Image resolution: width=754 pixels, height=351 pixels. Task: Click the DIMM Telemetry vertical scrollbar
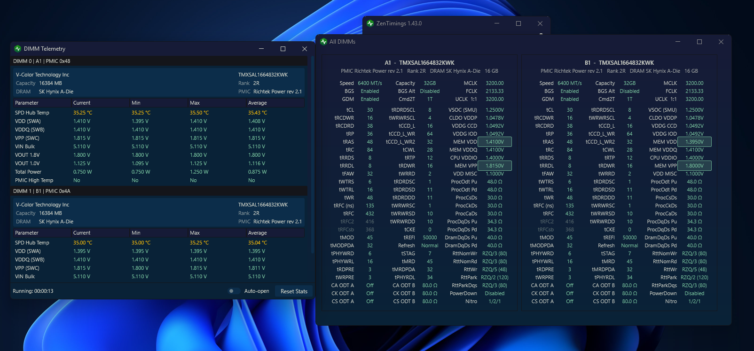(312, 155)
